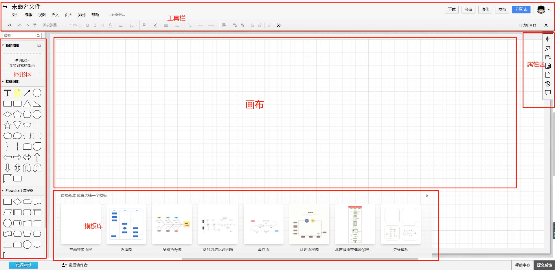Viewport: 555px width, 270px height.
Task: Click the 发布 button
Action: [x=502, y=10]
